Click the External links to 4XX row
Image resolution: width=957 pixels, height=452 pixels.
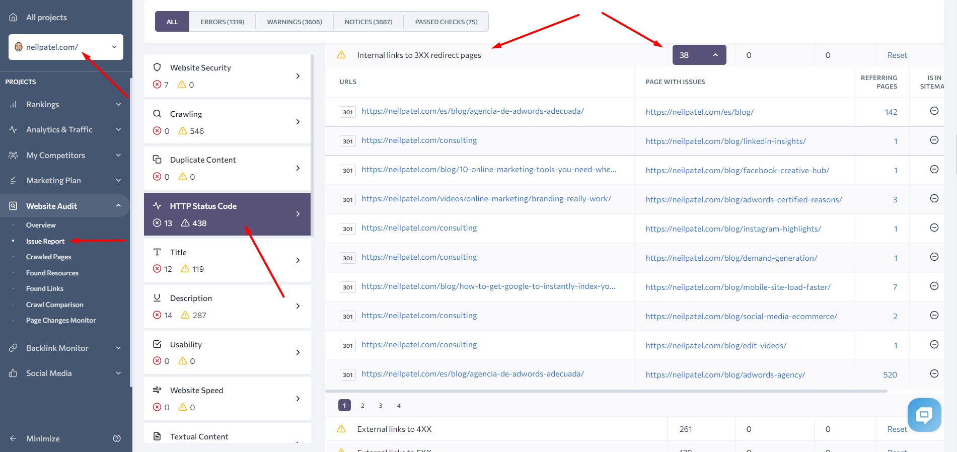tap(634, 429)
